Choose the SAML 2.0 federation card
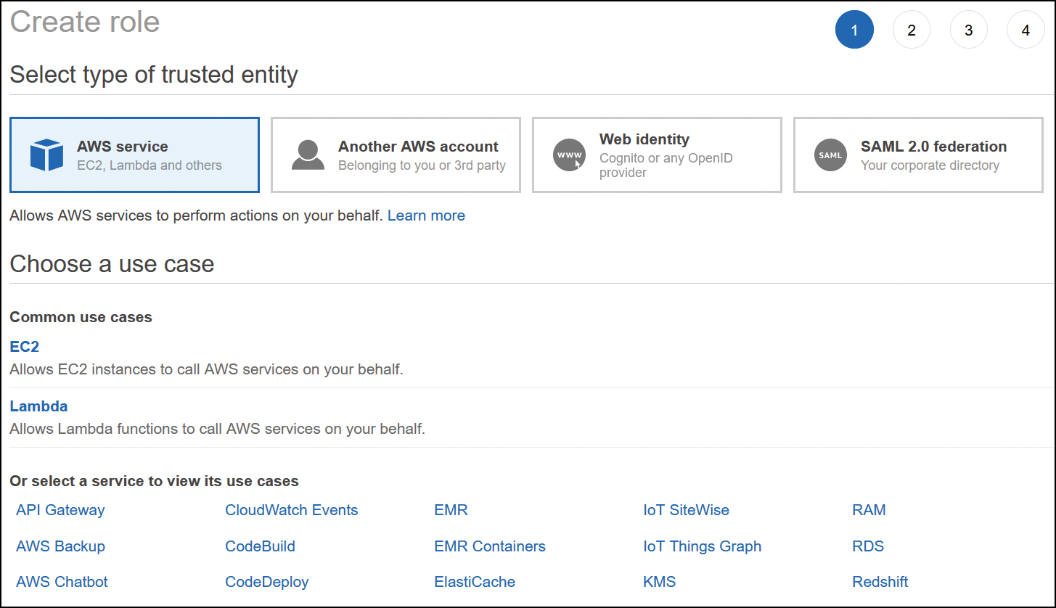The image size is (1056, 608). [x=918, y=155]
